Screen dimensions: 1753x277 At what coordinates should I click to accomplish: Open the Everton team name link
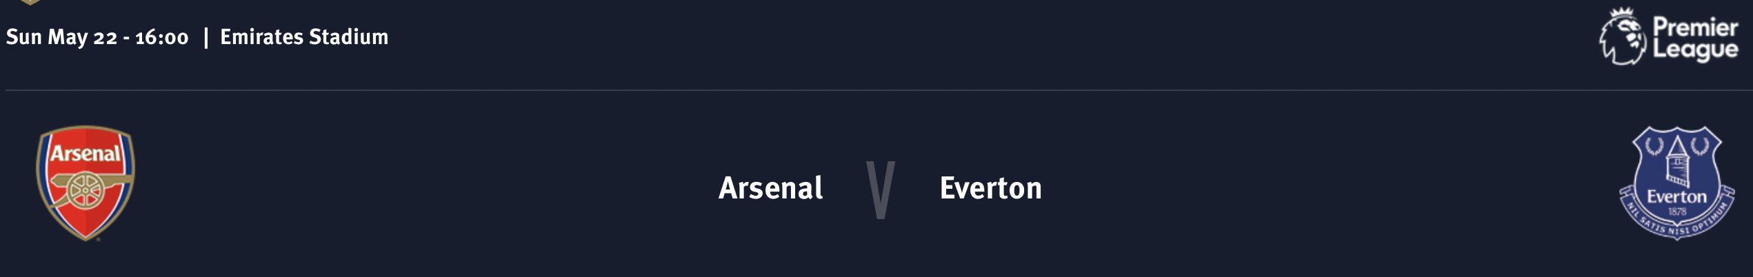click(990, 188)
